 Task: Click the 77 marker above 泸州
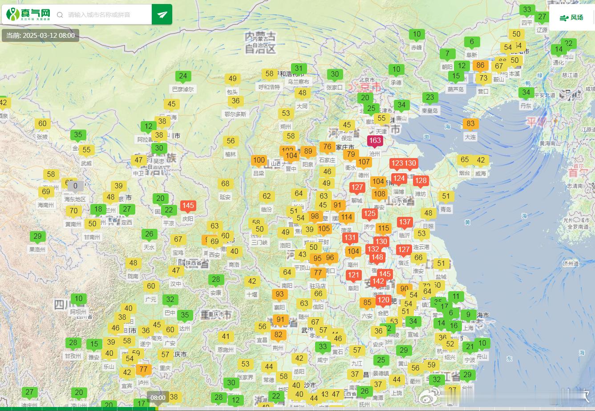click(143, 370)
